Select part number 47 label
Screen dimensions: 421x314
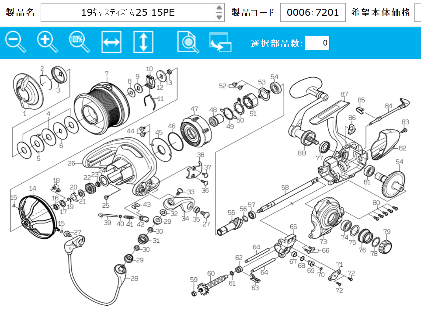point(194,109)
